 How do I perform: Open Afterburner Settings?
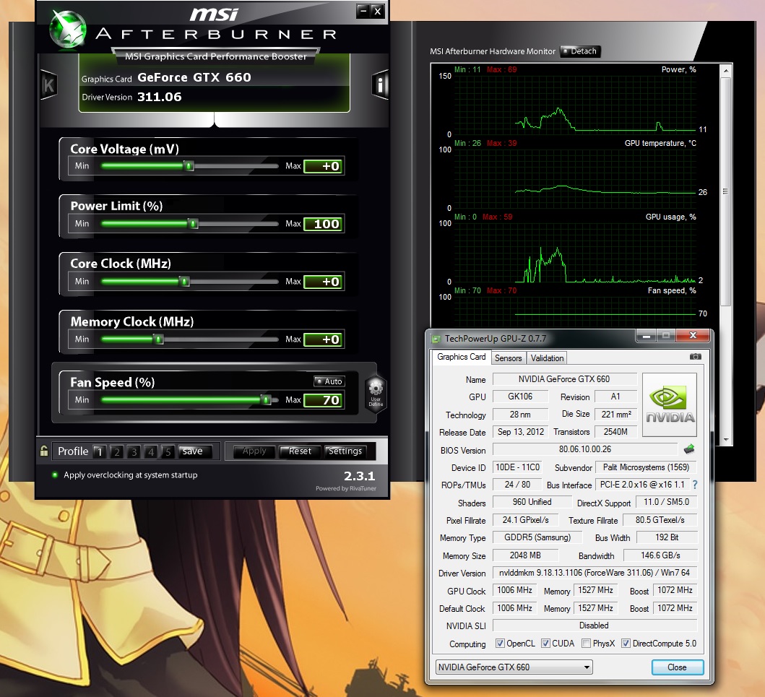click(345, 451)
